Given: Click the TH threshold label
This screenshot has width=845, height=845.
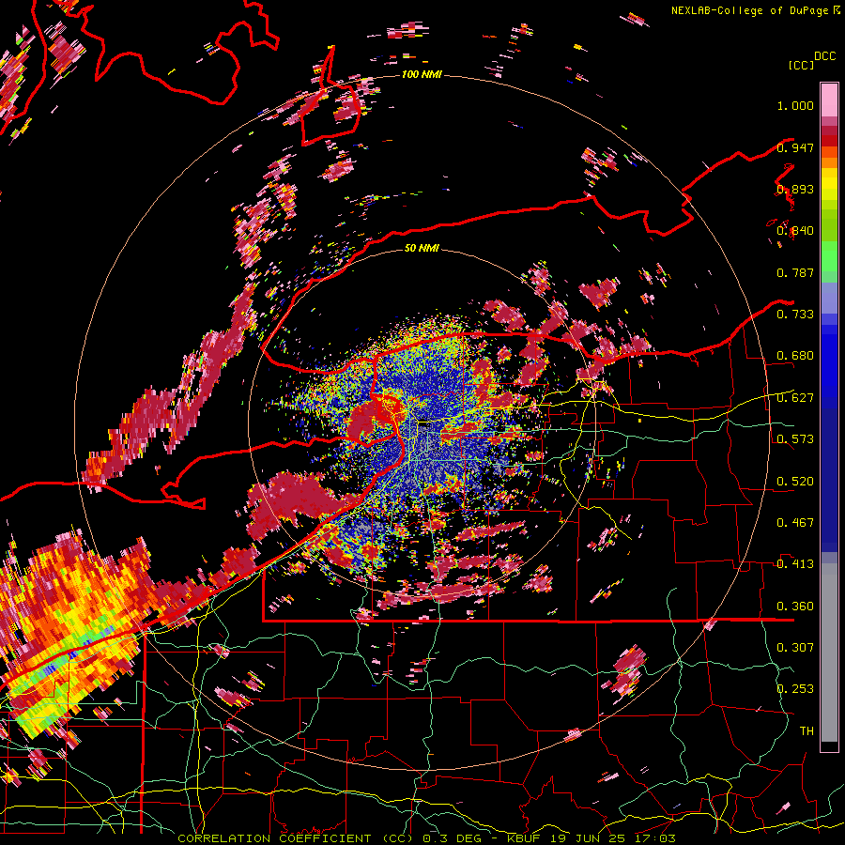Looking at the screenshot, I should (x=807, y=731).
